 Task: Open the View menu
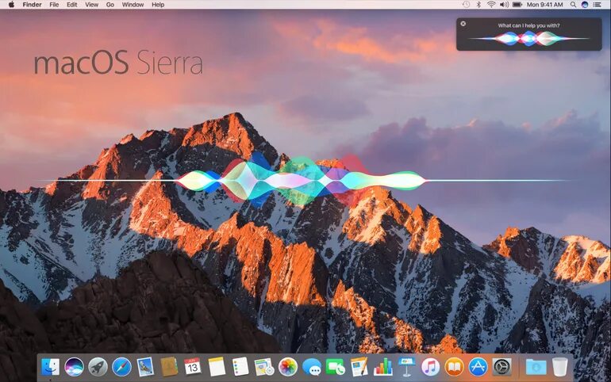91,5
